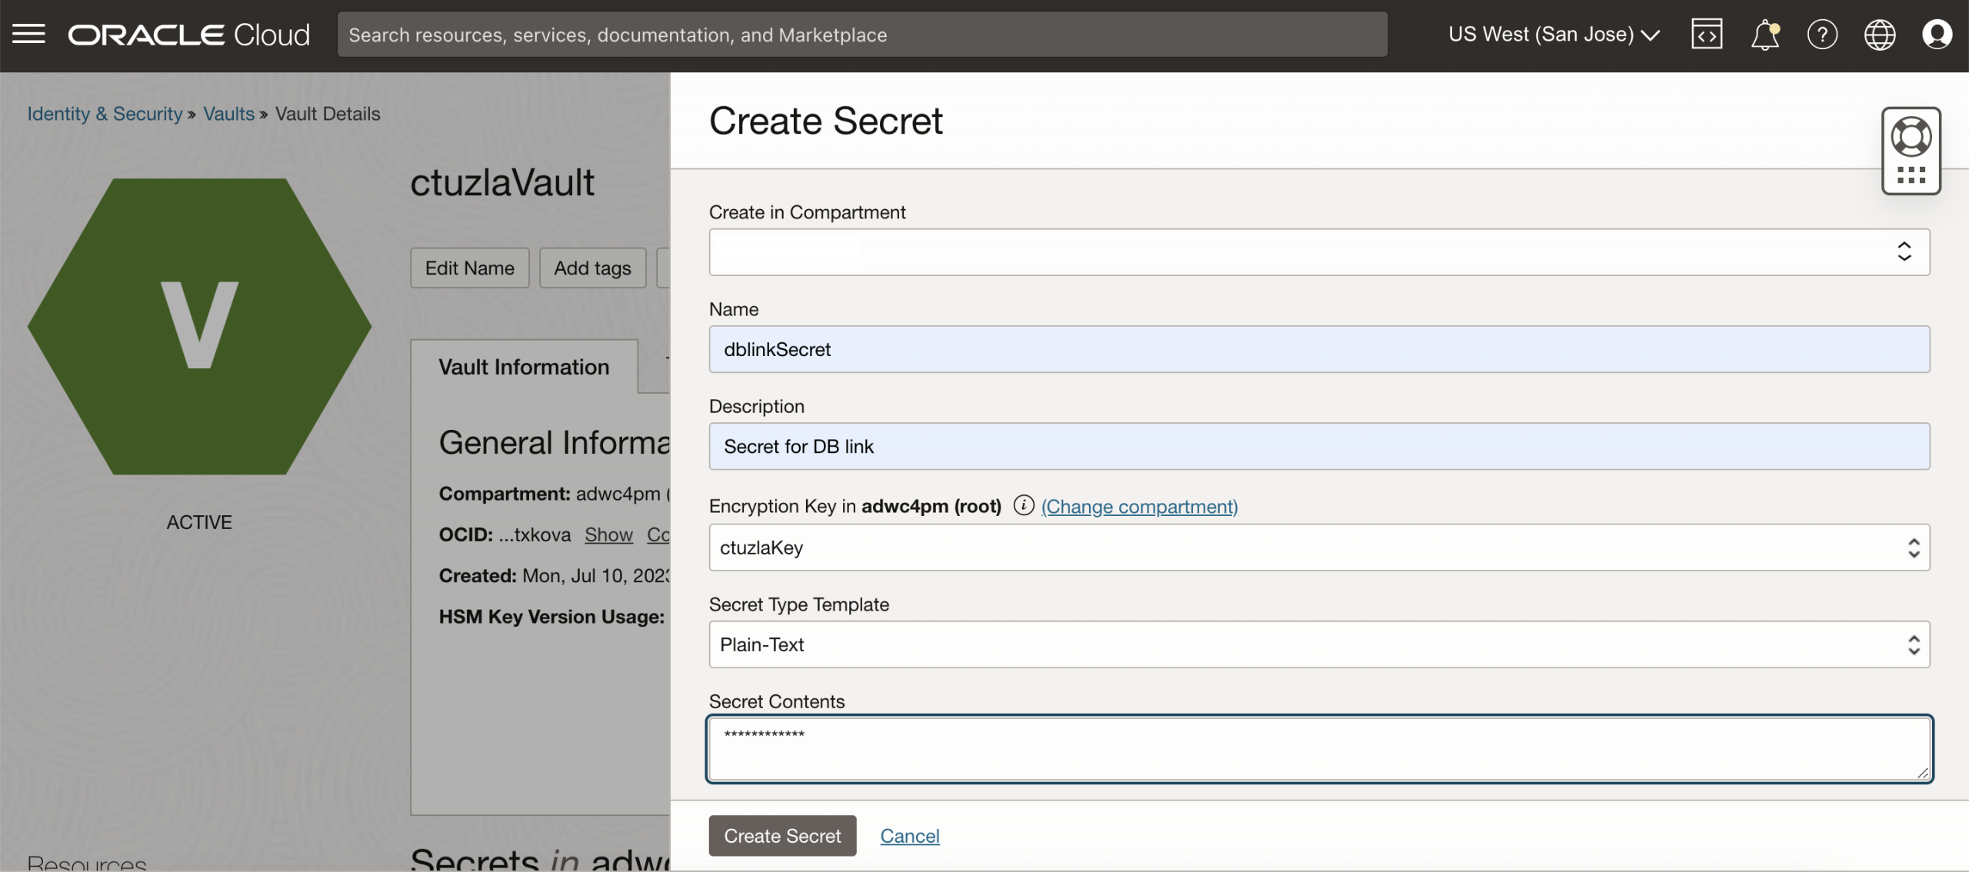
Task: Open help using the question mark icon
Action: [1822, 34]
